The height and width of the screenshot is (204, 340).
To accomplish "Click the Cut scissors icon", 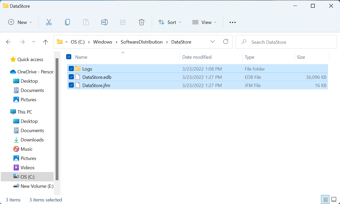I will click(49, 22).
